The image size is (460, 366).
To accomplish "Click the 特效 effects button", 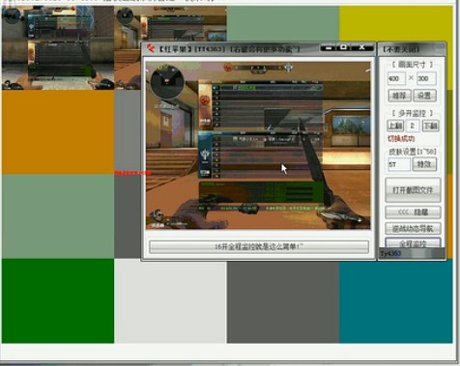I will tap(424, 164).
